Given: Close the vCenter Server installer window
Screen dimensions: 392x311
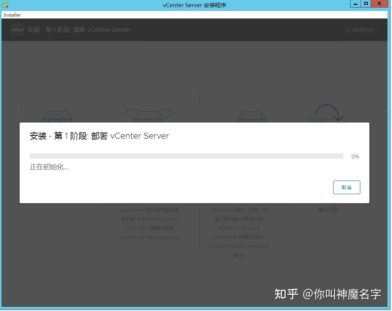Looking at the screenshot, I should 379,4.
